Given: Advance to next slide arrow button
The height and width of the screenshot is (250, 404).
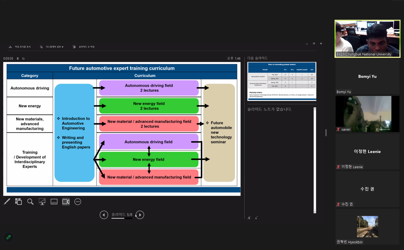Looking at the screenshot, I should click(x=140, y=215).
